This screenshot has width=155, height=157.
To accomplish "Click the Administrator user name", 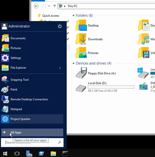I will tap(19, 26).
